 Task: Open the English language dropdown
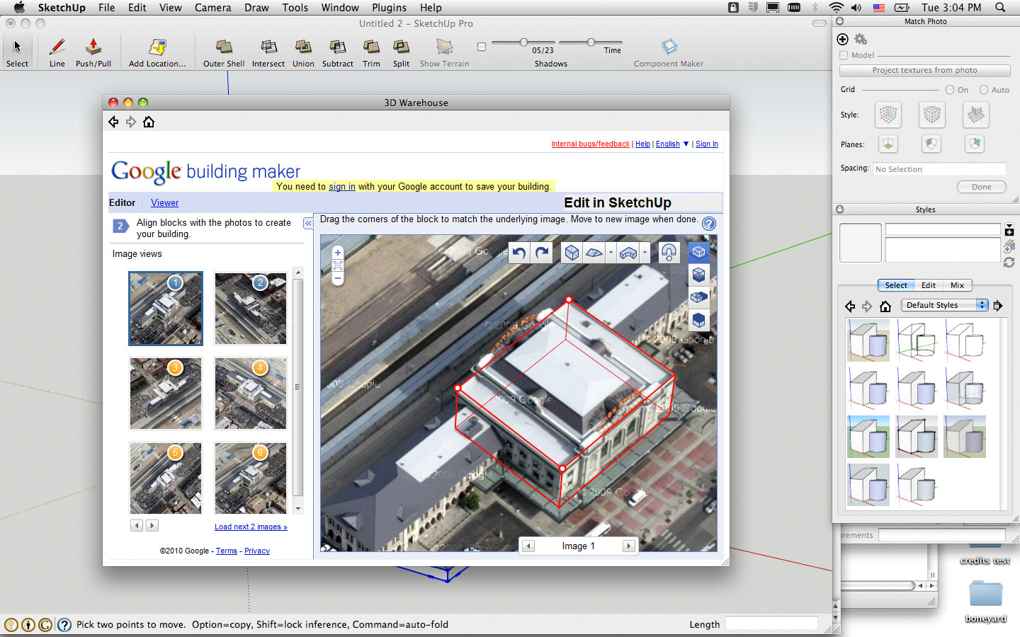pos(672,144)
